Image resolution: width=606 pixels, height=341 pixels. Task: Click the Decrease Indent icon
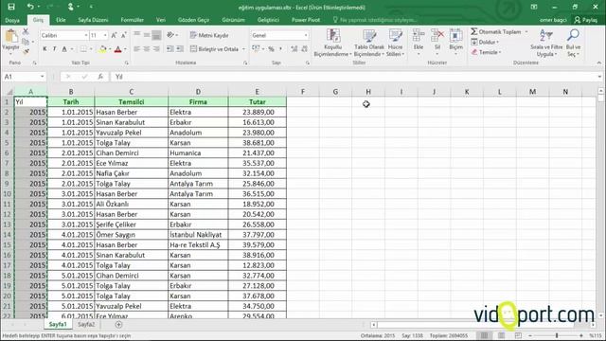170,49
